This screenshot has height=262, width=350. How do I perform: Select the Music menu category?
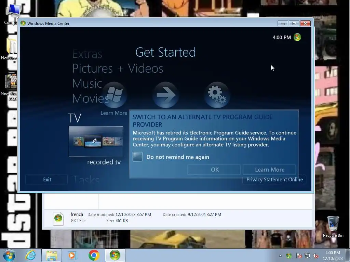click(87, 83)
